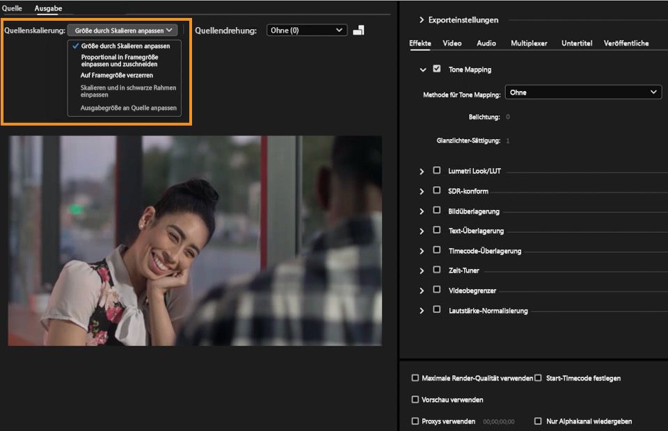Expand the Zeit-Tuner section
668x431 pixels.
coord(422,270)
